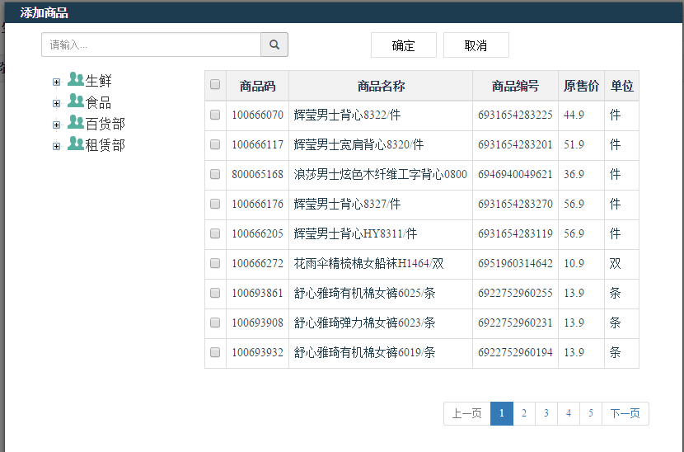Select the 生鲜 tree label
Viewport: 684px width, 452px height.
(x=99, y=81)
